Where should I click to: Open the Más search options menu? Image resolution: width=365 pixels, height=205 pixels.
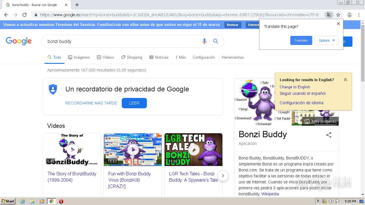181,57
